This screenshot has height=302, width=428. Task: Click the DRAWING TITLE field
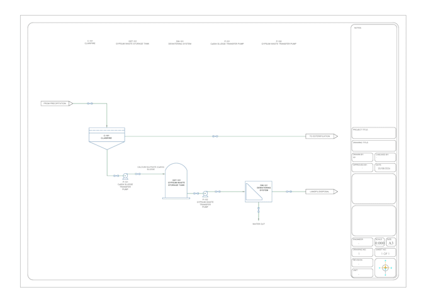(374, 146)
